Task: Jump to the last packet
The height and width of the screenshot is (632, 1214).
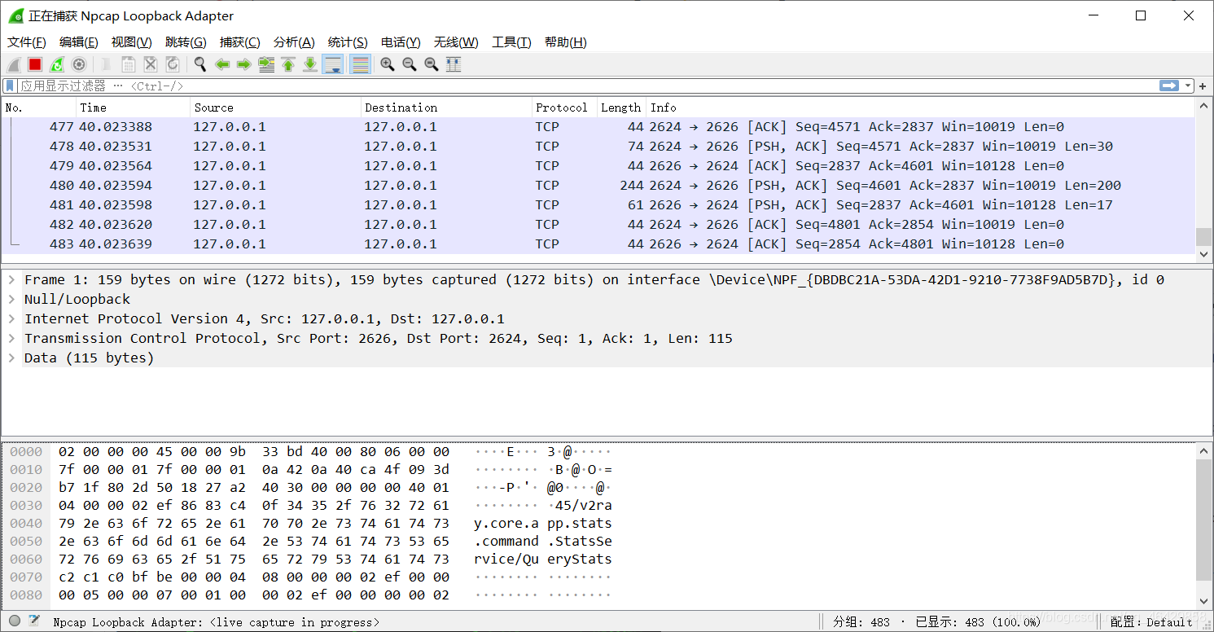Action: [310, 64]
